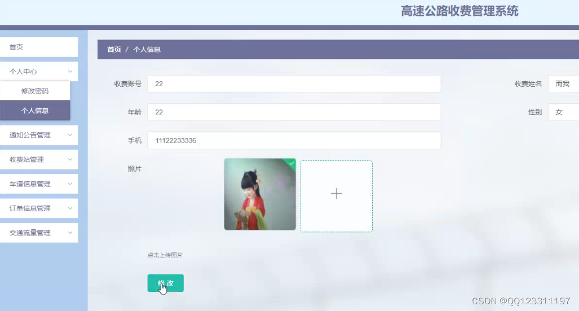Open the 订单信息管理 menu
Image resolution: width=579 pixels, height=311 pixels.
pos(39,208)
